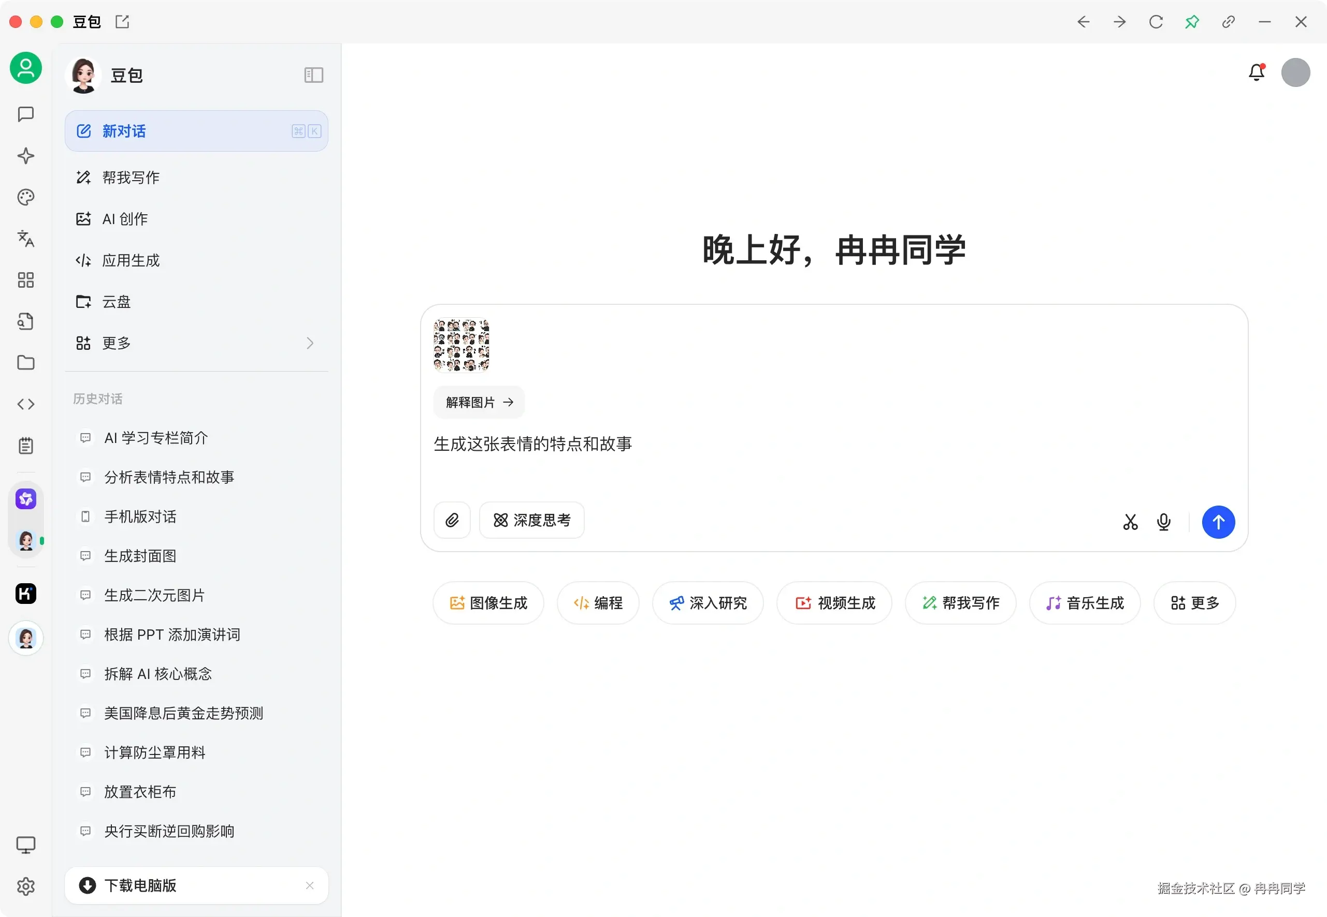The width and height of the screenshot is (1327, 917).
Task: Click the translate icon in left rail
Action: click(x=26, y=239)
